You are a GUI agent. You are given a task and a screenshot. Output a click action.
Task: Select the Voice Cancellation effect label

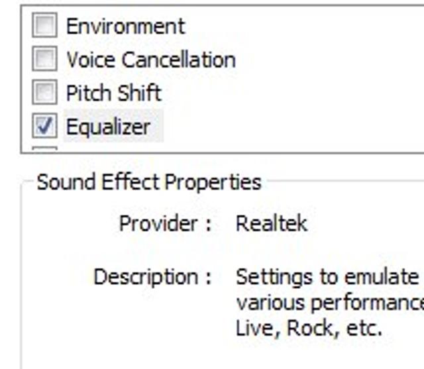point(150,60)
